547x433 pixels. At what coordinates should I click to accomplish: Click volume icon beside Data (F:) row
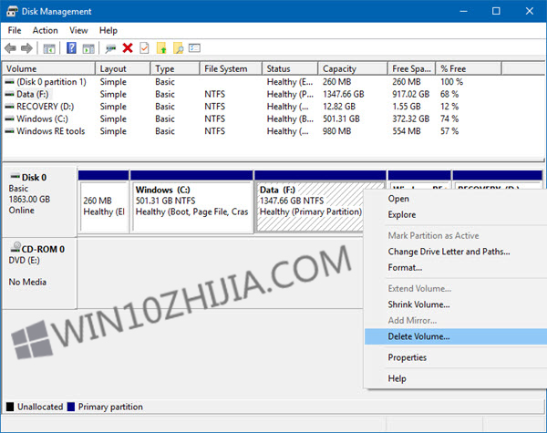pyautogui.click(x=9, y=94)
